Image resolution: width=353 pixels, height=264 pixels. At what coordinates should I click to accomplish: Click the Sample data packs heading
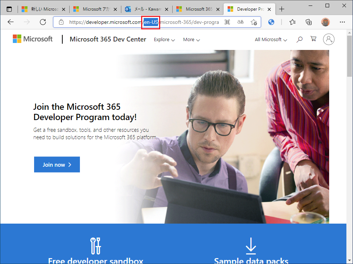(251, 261)
